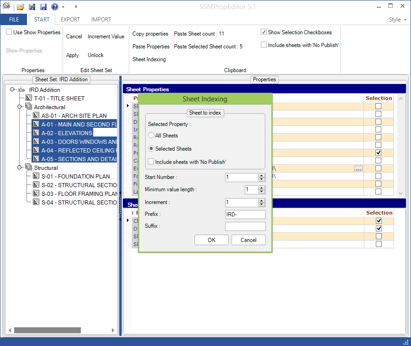411x346 pixels.
Task: Click the sheet icon beside T-01 TITLE SHEET
Action: (x=29, y=98)
